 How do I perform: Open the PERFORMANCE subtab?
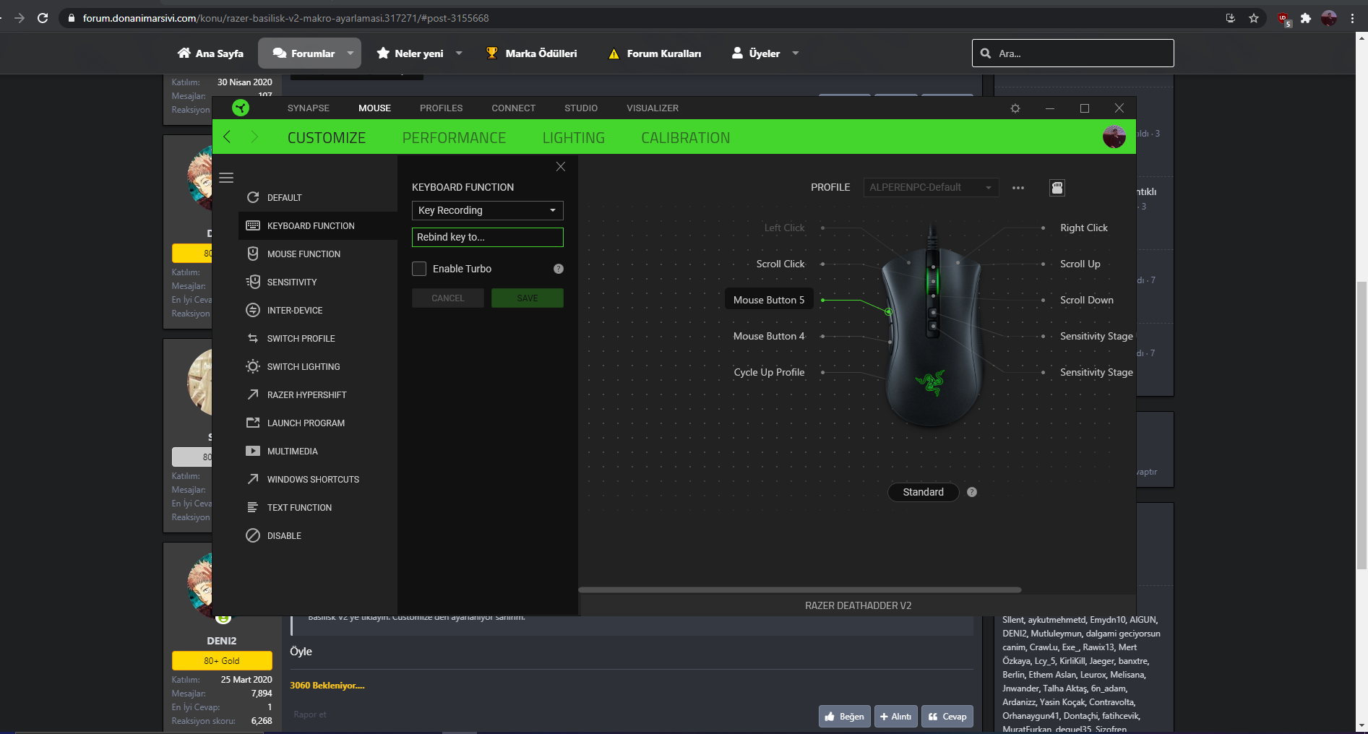[454, 137]
